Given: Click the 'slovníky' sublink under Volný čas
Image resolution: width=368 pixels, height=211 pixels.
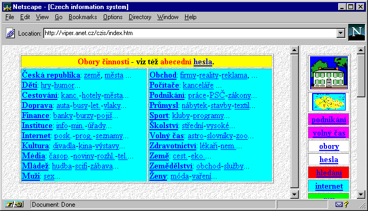Looking at the screenshot, I should pyautogui.click(x=220, y=136).
